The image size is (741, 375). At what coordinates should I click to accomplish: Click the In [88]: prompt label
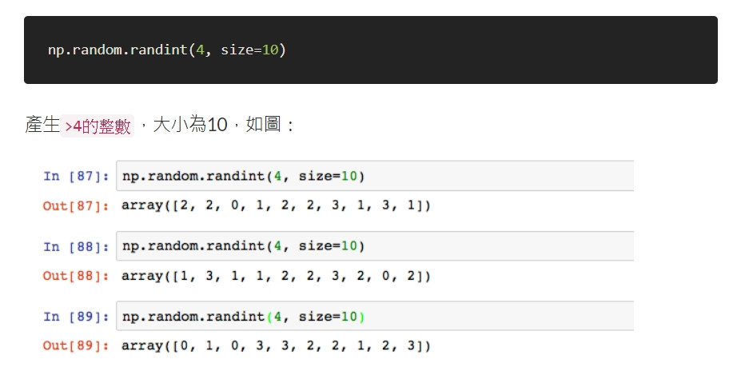click(x=76, y=246)
